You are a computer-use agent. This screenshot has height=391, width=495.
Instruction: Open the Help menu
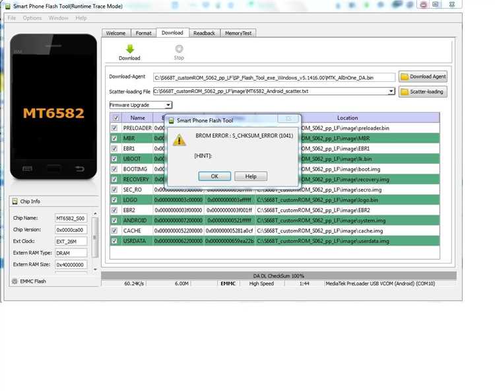point(81,18)
